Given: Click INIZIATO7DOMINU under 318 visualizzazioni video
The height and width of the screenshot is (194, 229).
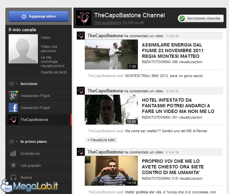Looking at the screenshot, I should pyautogui.click(x=156, y=178).
